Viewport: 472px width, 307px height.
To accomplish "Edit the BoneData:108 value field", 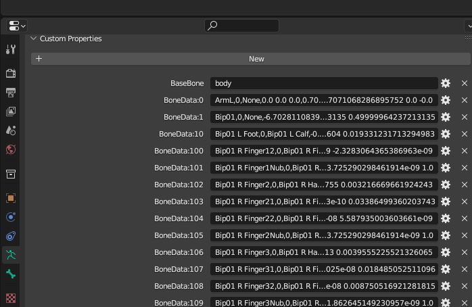I will (x=324, y=286).
